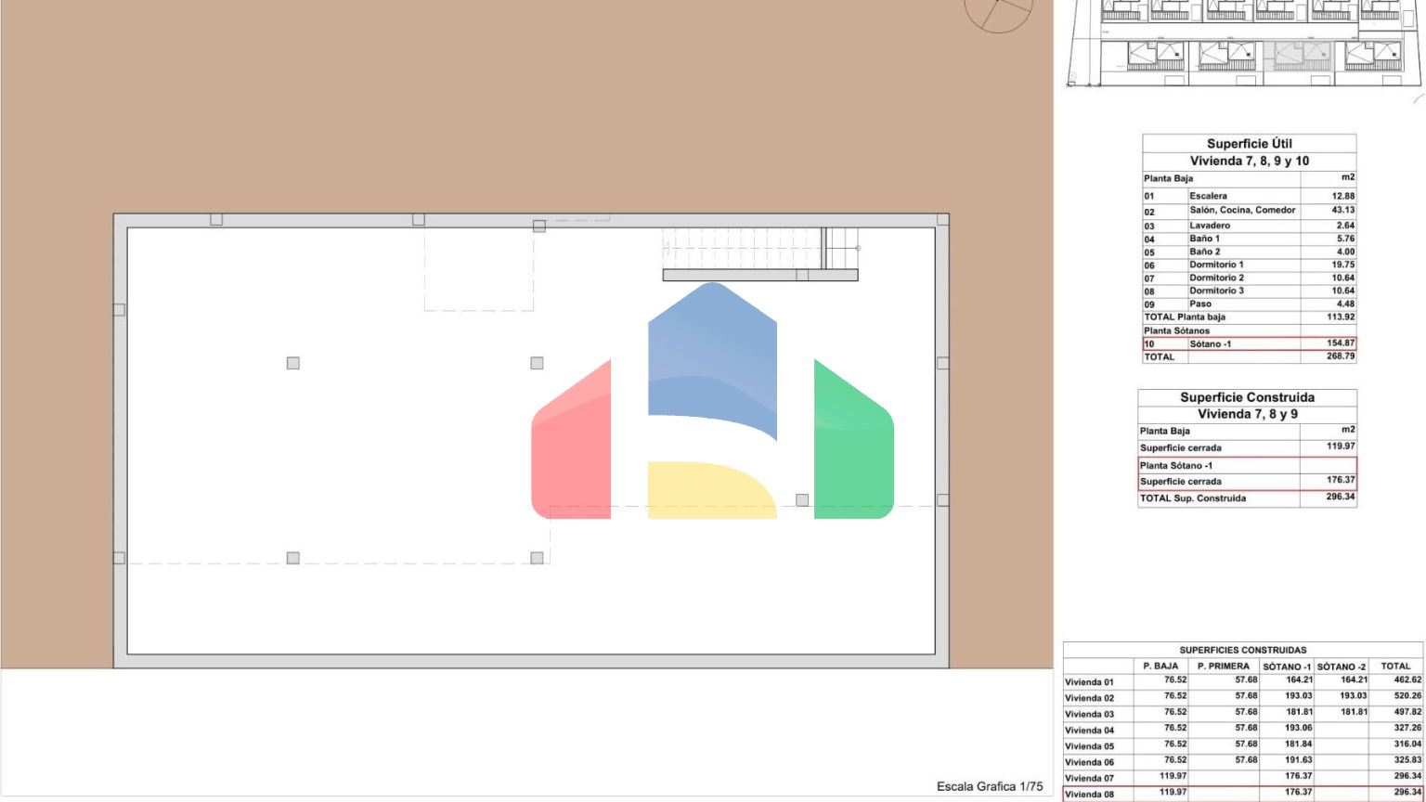Image resolution: width=1426 pixels, height=802 pixels.
Task: Click the yellow quarter-circle logo shape
Action: 706,491
